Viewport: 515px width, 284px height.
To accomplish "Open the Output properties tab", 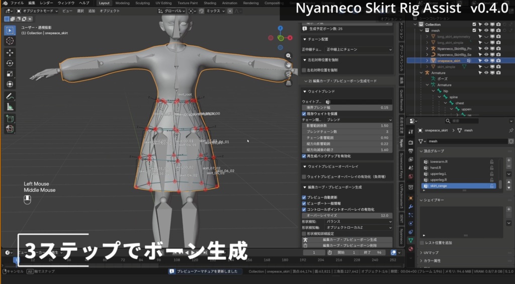I will click(x=410, y=151).
